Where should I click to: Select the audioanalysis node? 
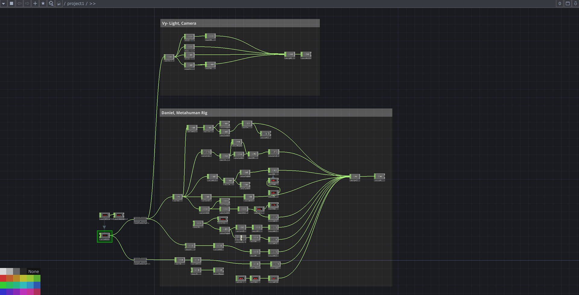pos(140,220)
